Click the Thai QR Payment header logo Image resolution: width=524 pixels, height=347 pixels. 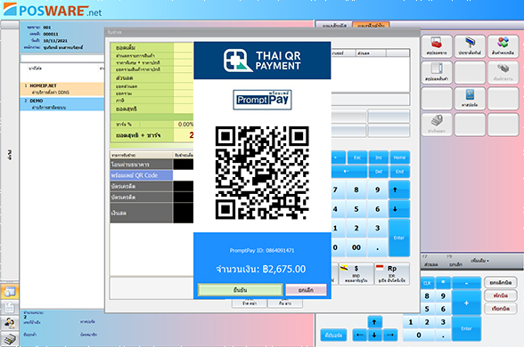click(x=262, y=61)
